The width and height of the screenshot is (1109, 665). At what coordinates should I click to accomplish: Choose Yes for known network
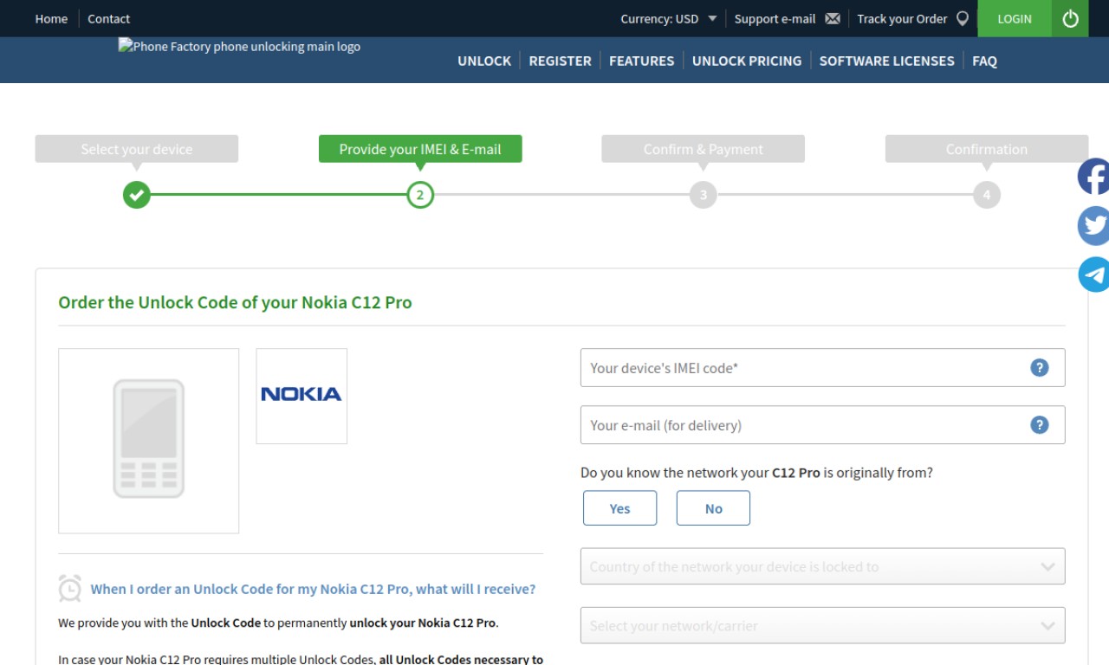(x=619, y=508)
